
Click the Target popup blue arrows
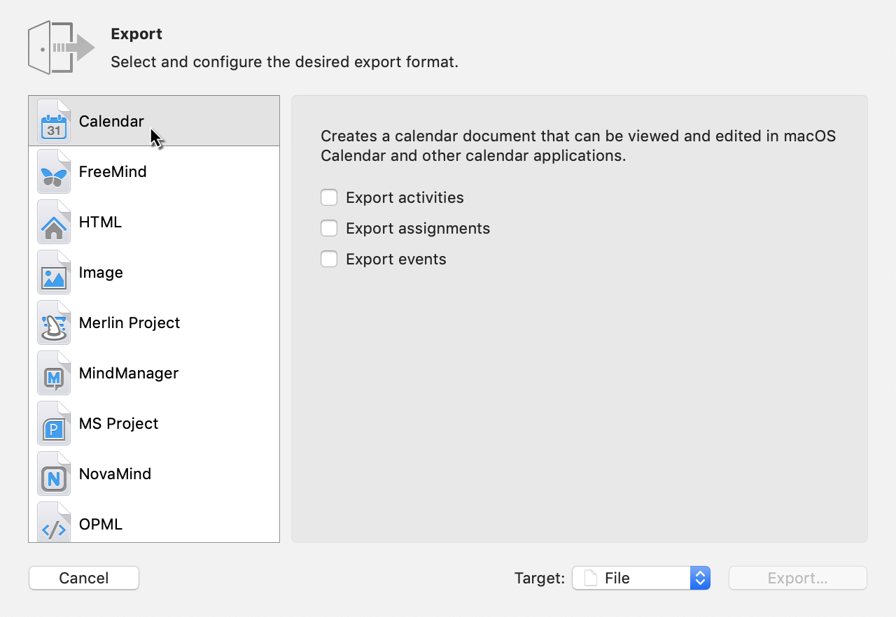(700, 578)
